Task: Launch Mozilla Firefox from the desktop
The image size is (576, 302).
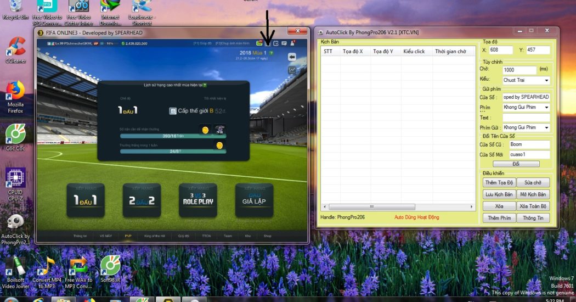Action: pos(15,97)
